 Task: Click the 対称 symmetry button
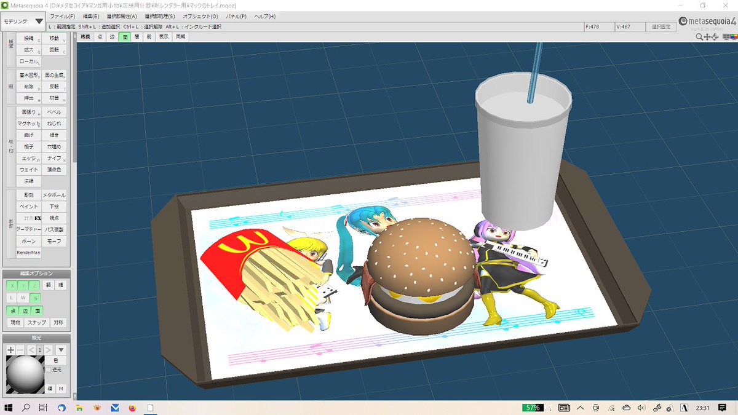click(58, 322)
